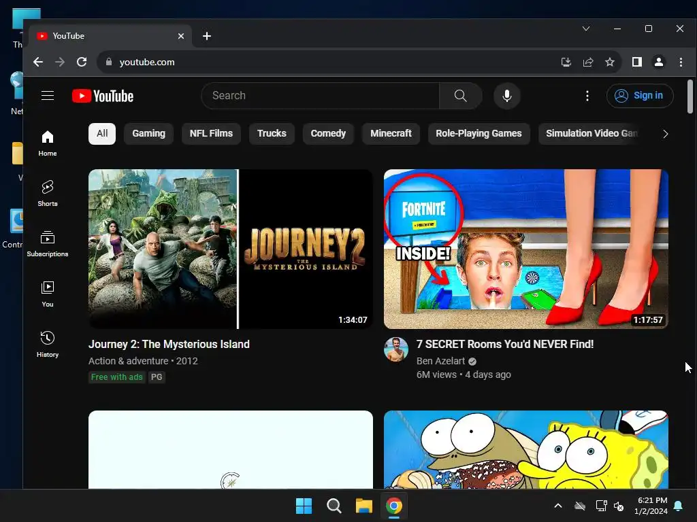Click the install app icon in address bar
This screenshot has width=697, height=522.
point(566,62)
